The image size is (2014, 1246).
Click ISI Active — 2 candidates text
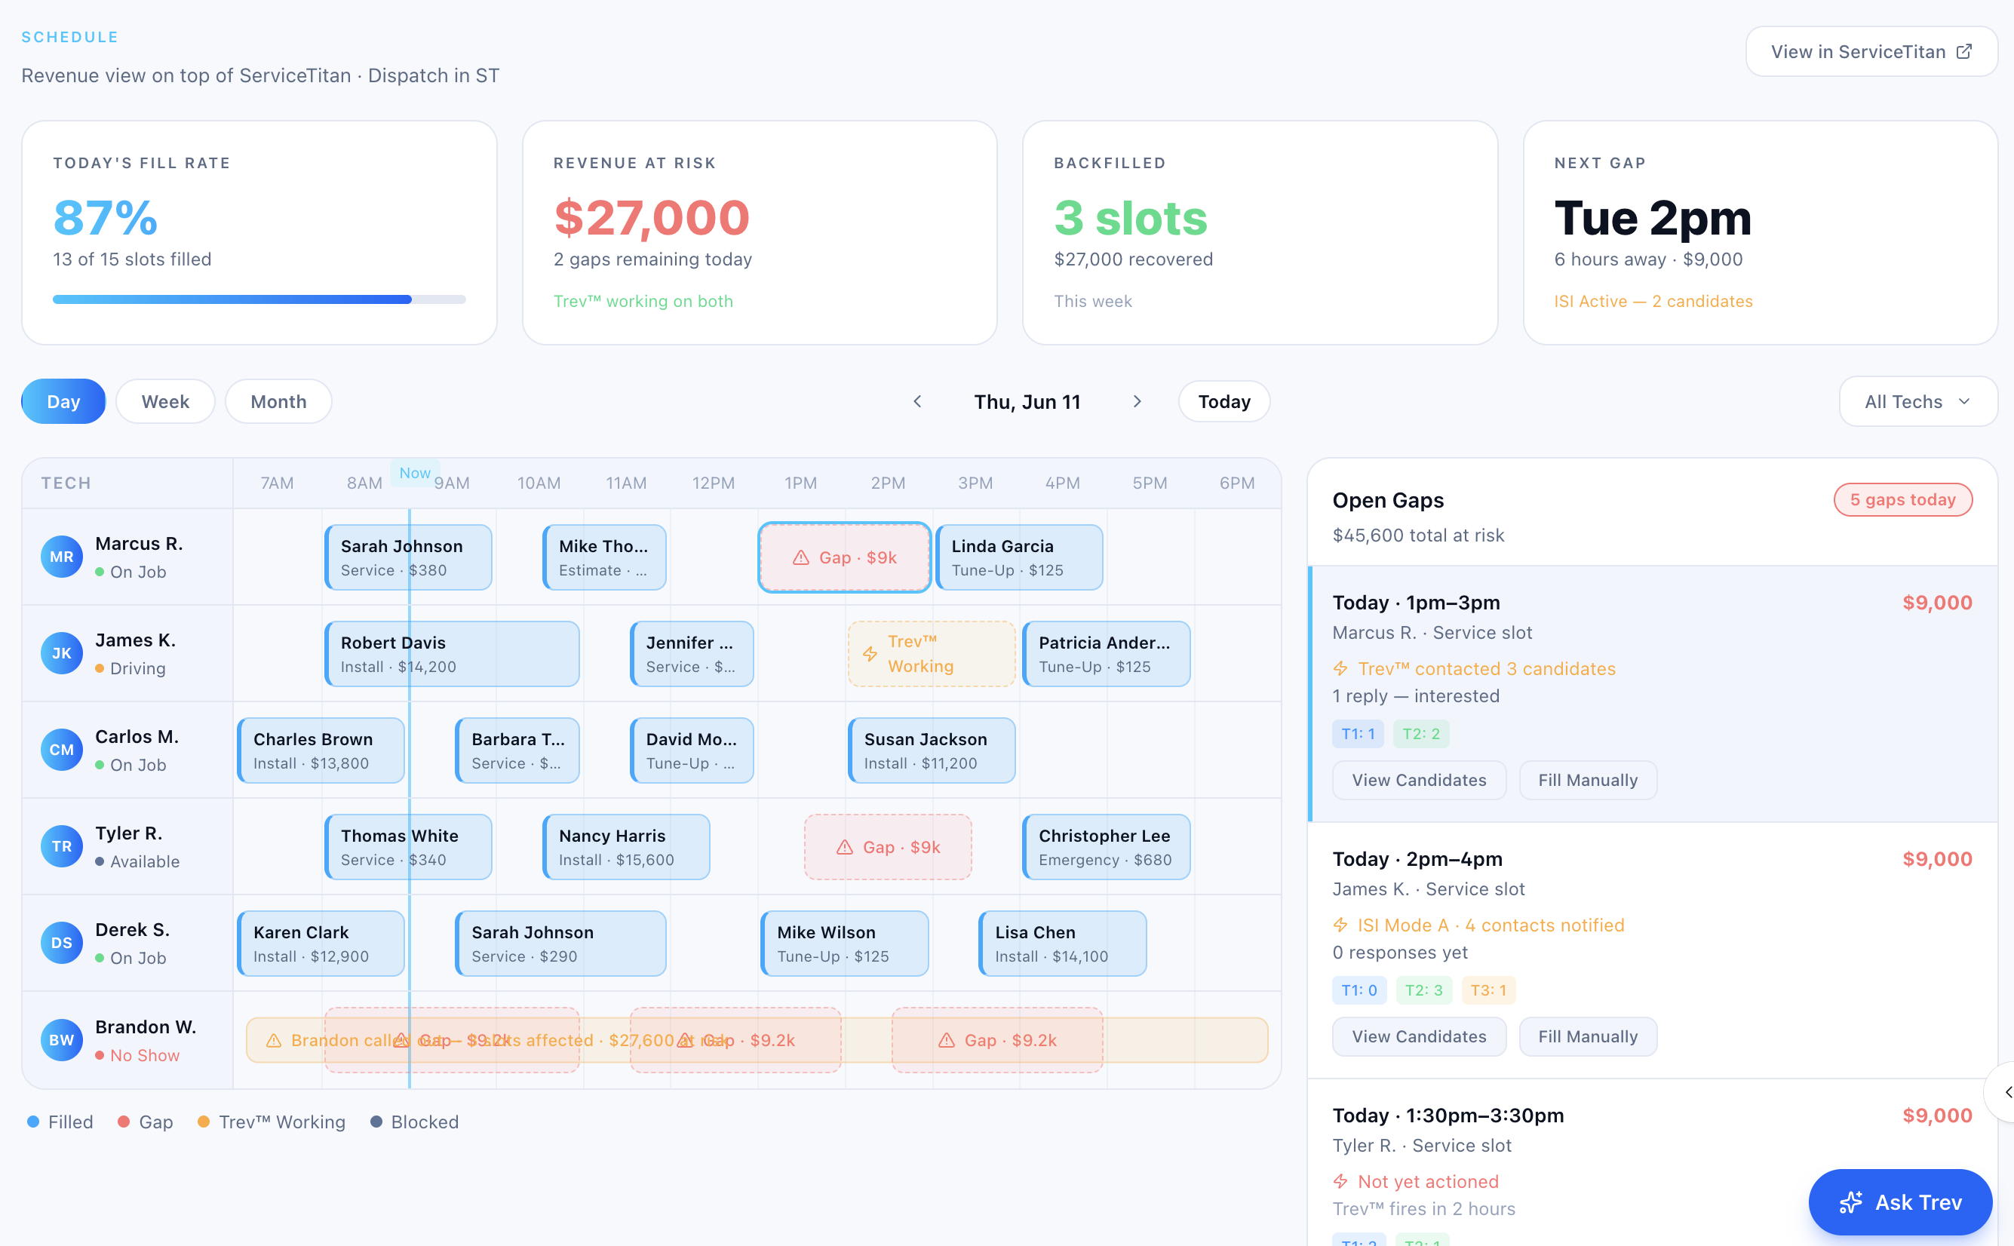point(1653,302)
